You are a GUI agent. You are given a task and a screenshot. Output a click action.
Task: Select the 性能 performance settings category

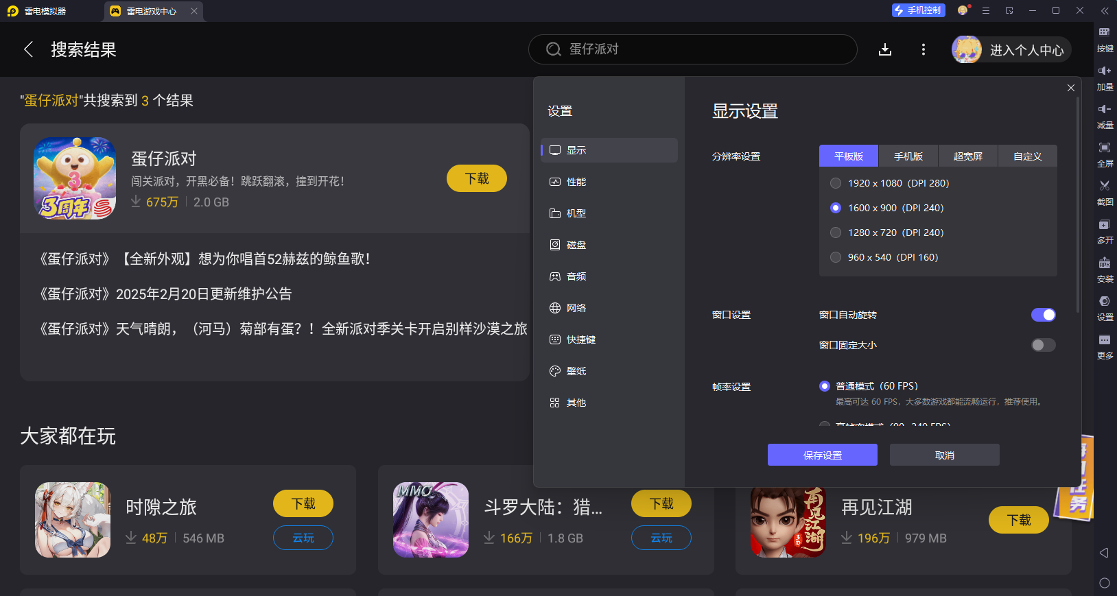(609, 182)
